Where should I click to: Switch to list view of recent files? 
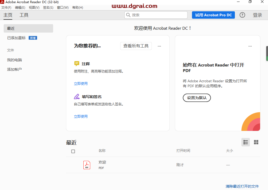246,142
